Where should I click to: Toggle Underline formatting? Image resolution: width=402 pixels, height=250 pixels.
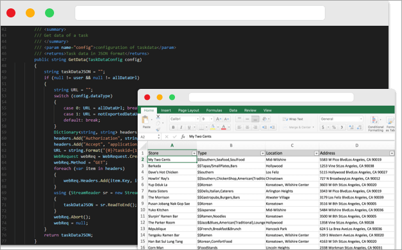tap(189, 127)
